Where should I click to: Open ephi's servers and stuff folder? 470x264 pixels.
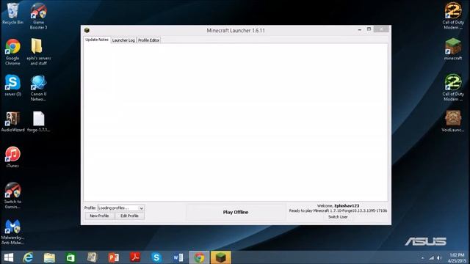click(x=38, y=51)
